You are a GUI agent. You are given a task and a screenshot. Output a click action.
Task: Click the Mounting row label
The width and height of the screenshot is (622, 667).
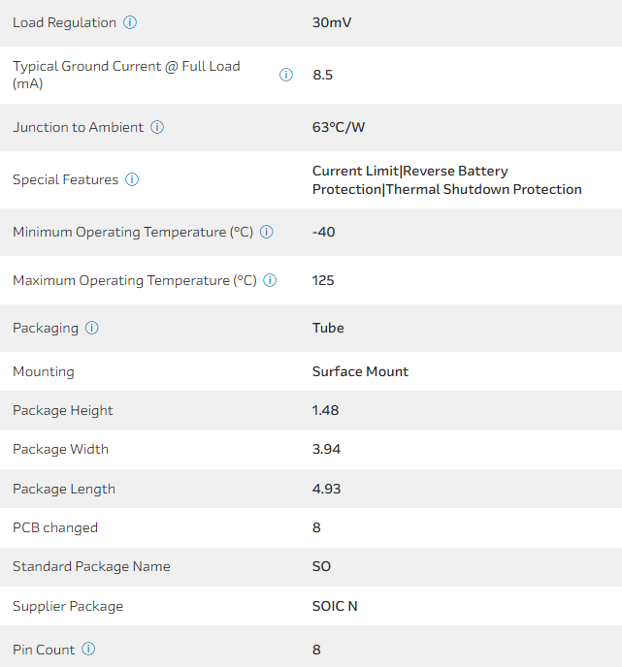click(44, 371)
